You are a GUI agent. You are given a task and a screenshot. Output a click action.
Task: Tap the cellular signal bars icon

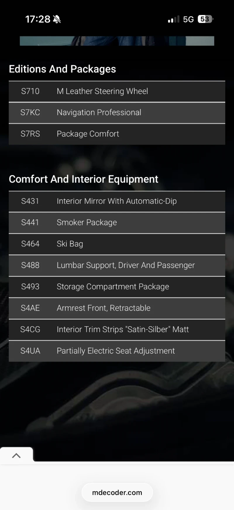pyautogui.click(x=173, y=19)
